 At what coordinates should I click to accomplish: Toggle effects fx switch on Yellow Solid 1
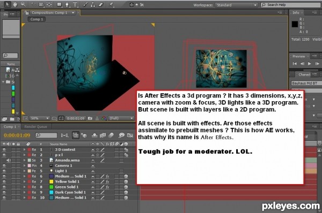pyautogui.click(x=107, y=181)
